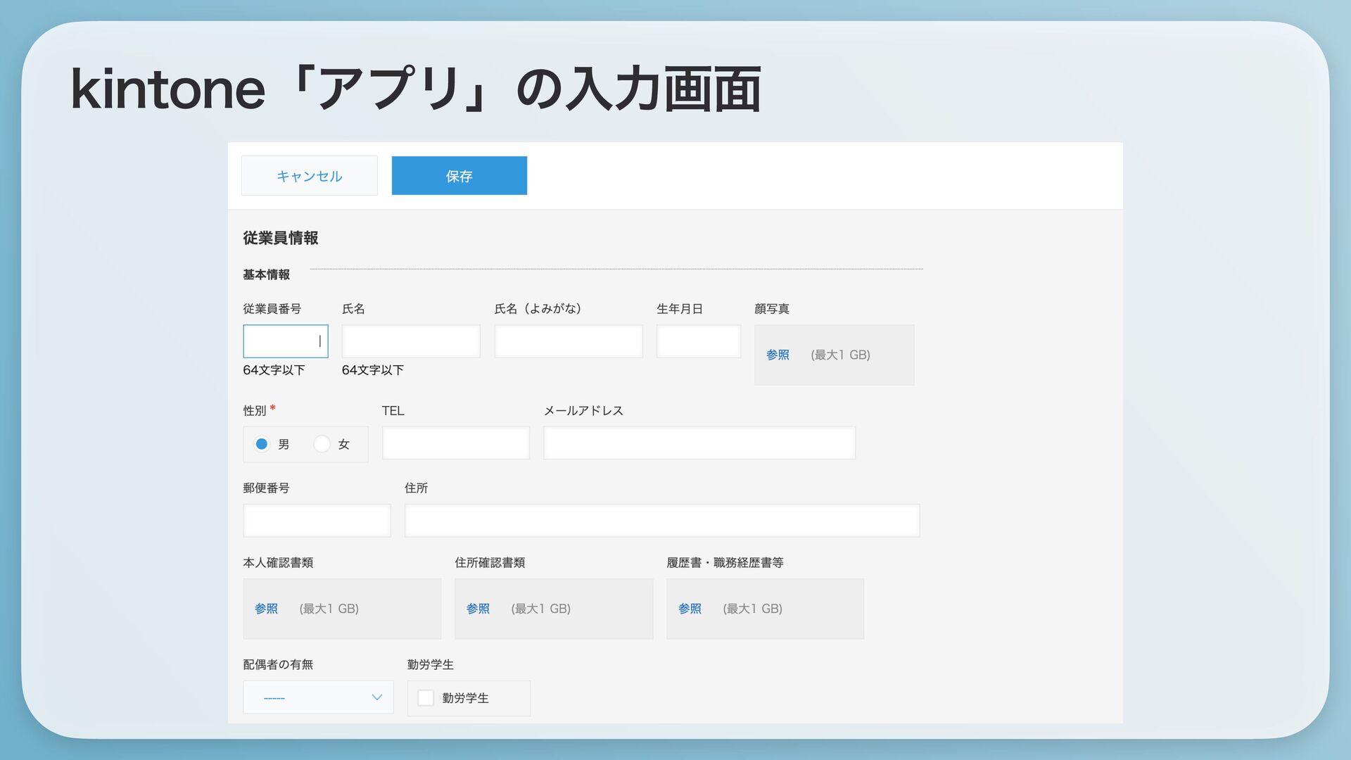The image size is (1351, 760).
Task: Click the dropdown chevron arrow under 配偶者の有無
Action: (376, 697)
